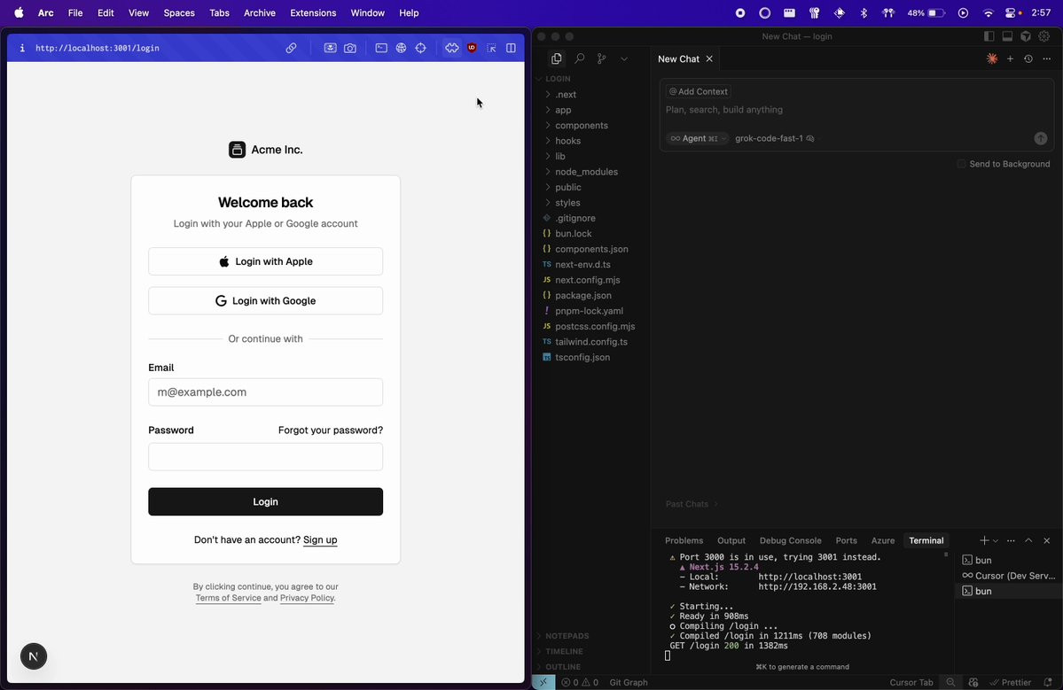Open chat history clock icon
The width and height of the screenshot is (1063, 690).
pyautogui.click(x=1028, y=59)
